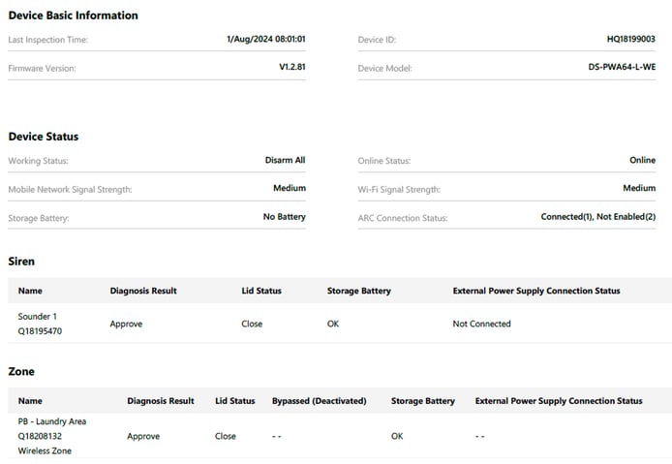
Task: Select OK battery status for Sounder 1
Action: point(333,324)
